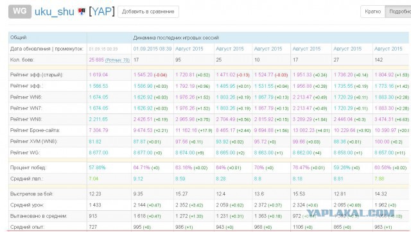Select the 'Средний лвл.:' label
This screenshot has width=411, height=232.
(x=27, y=179)
